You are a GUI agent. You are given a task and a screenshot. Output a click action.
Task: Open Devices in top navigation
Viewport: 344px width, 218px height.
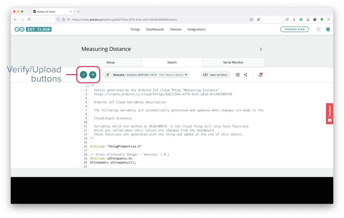pos(176,29)
